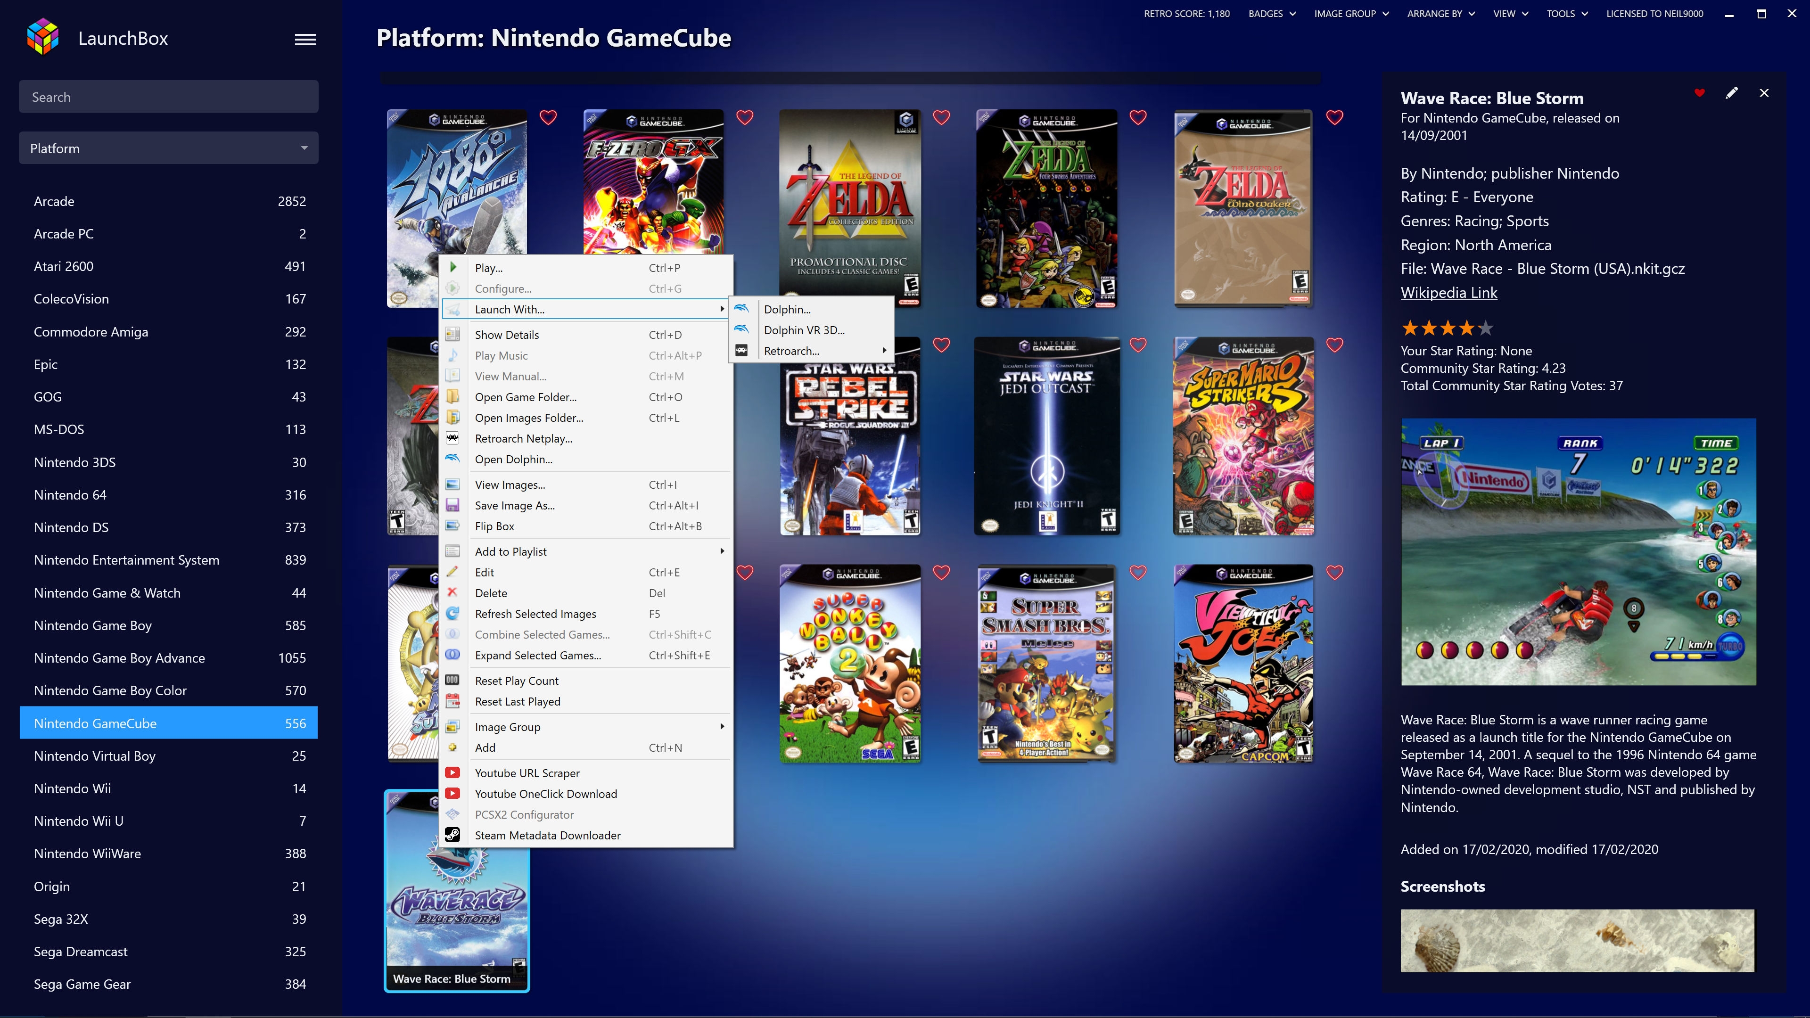Open the hamburger menu beside LaunchBox
Screen dimensions: 1810x1018
click(x=305, y=39)
